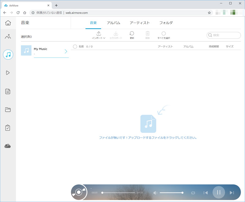
Task: Toggle the すべてを選択 circle
Action: click(164, 34)
